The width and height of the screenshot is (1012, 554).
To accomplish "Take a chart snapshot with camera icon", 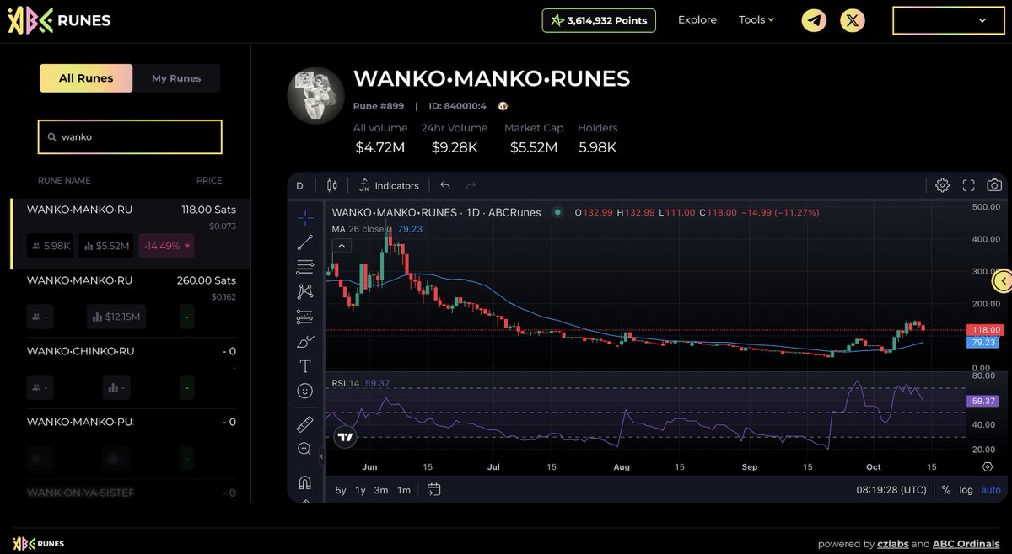I will [x=994, y=185].
